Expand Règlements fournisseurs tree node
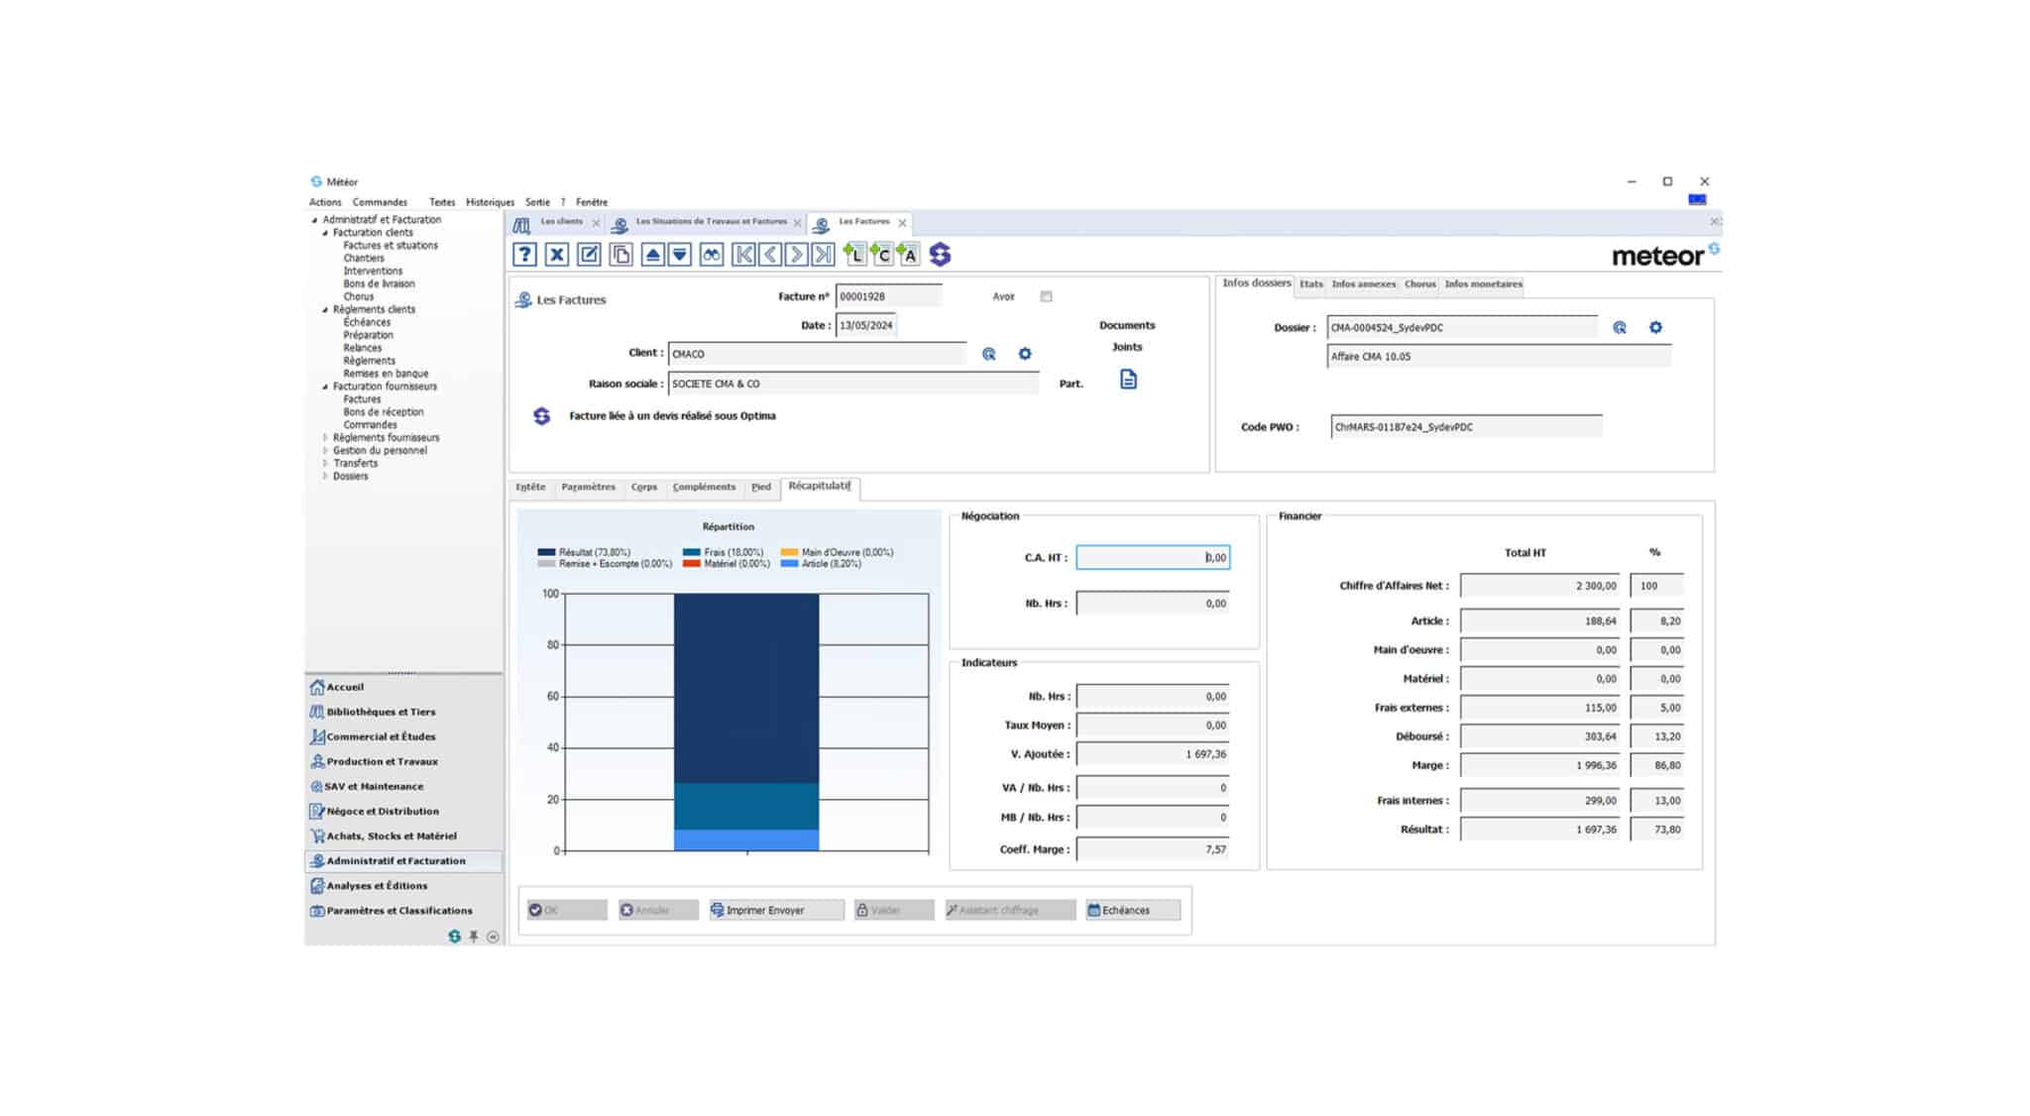Screen dimensions: 2030x1116 [325, 437]
